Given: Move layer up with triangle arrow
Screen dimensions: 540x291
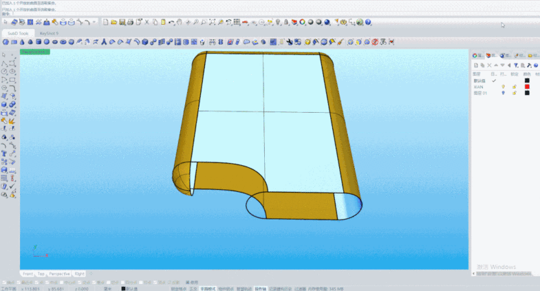Looking at the screenshot, I should point(496,65).
